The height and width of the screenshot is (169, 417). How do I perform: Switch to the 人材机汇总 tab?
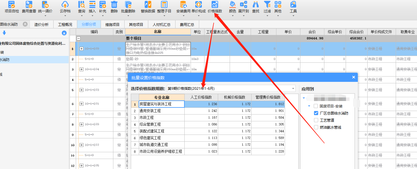(x=162, y=24)
